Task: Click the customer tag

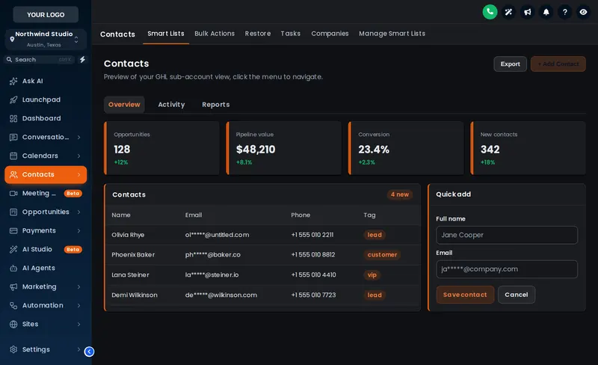Action: click(x=382, y=254)
